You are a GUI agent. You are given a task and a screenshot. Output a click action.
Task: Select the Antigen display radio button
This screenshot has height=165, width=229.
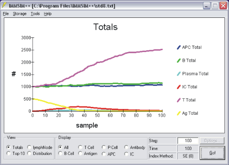[x=80, y=154]
